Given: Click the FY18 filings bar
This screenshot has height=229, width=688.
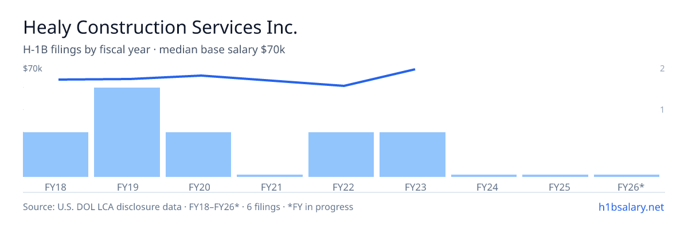Looking at the screenshot, I should point(56,155).
